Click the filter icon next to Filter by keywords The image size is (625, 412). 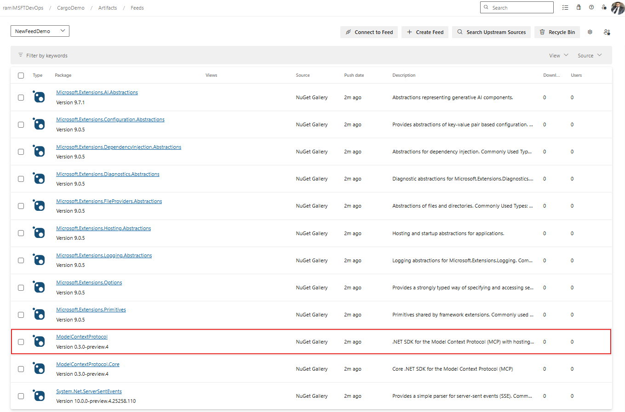pyautogui.click(x=21, y=55)
